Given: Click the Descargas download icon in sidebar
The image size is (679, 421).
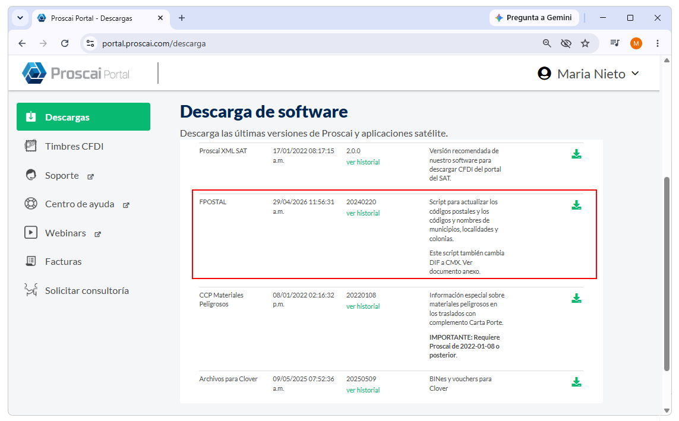Looking at the screenshot, I should tap(31, 116).
